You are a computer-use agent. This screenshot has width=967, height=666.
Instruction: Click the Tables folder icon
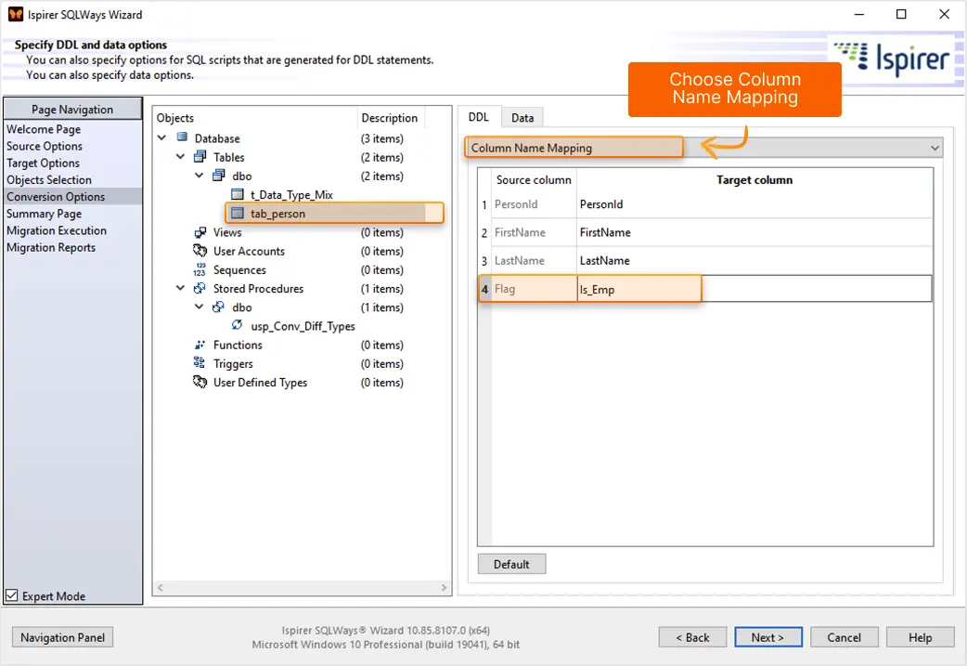click(200, 156)
